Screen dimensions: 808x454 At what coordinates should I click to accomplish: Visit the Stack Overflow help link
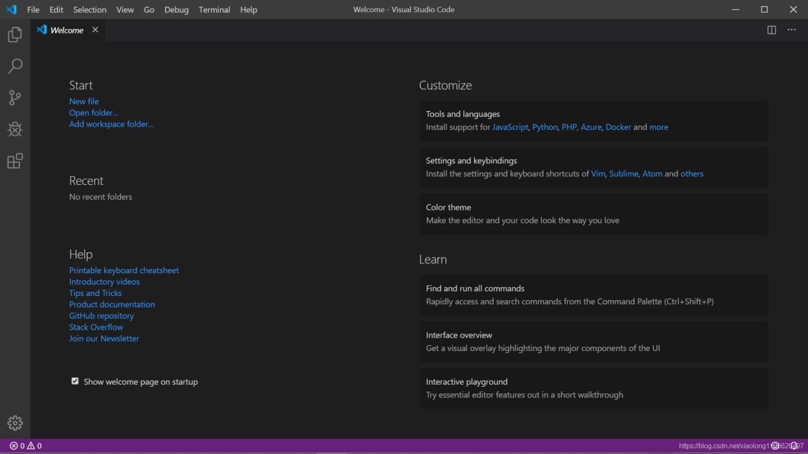(x=96, y=327)
